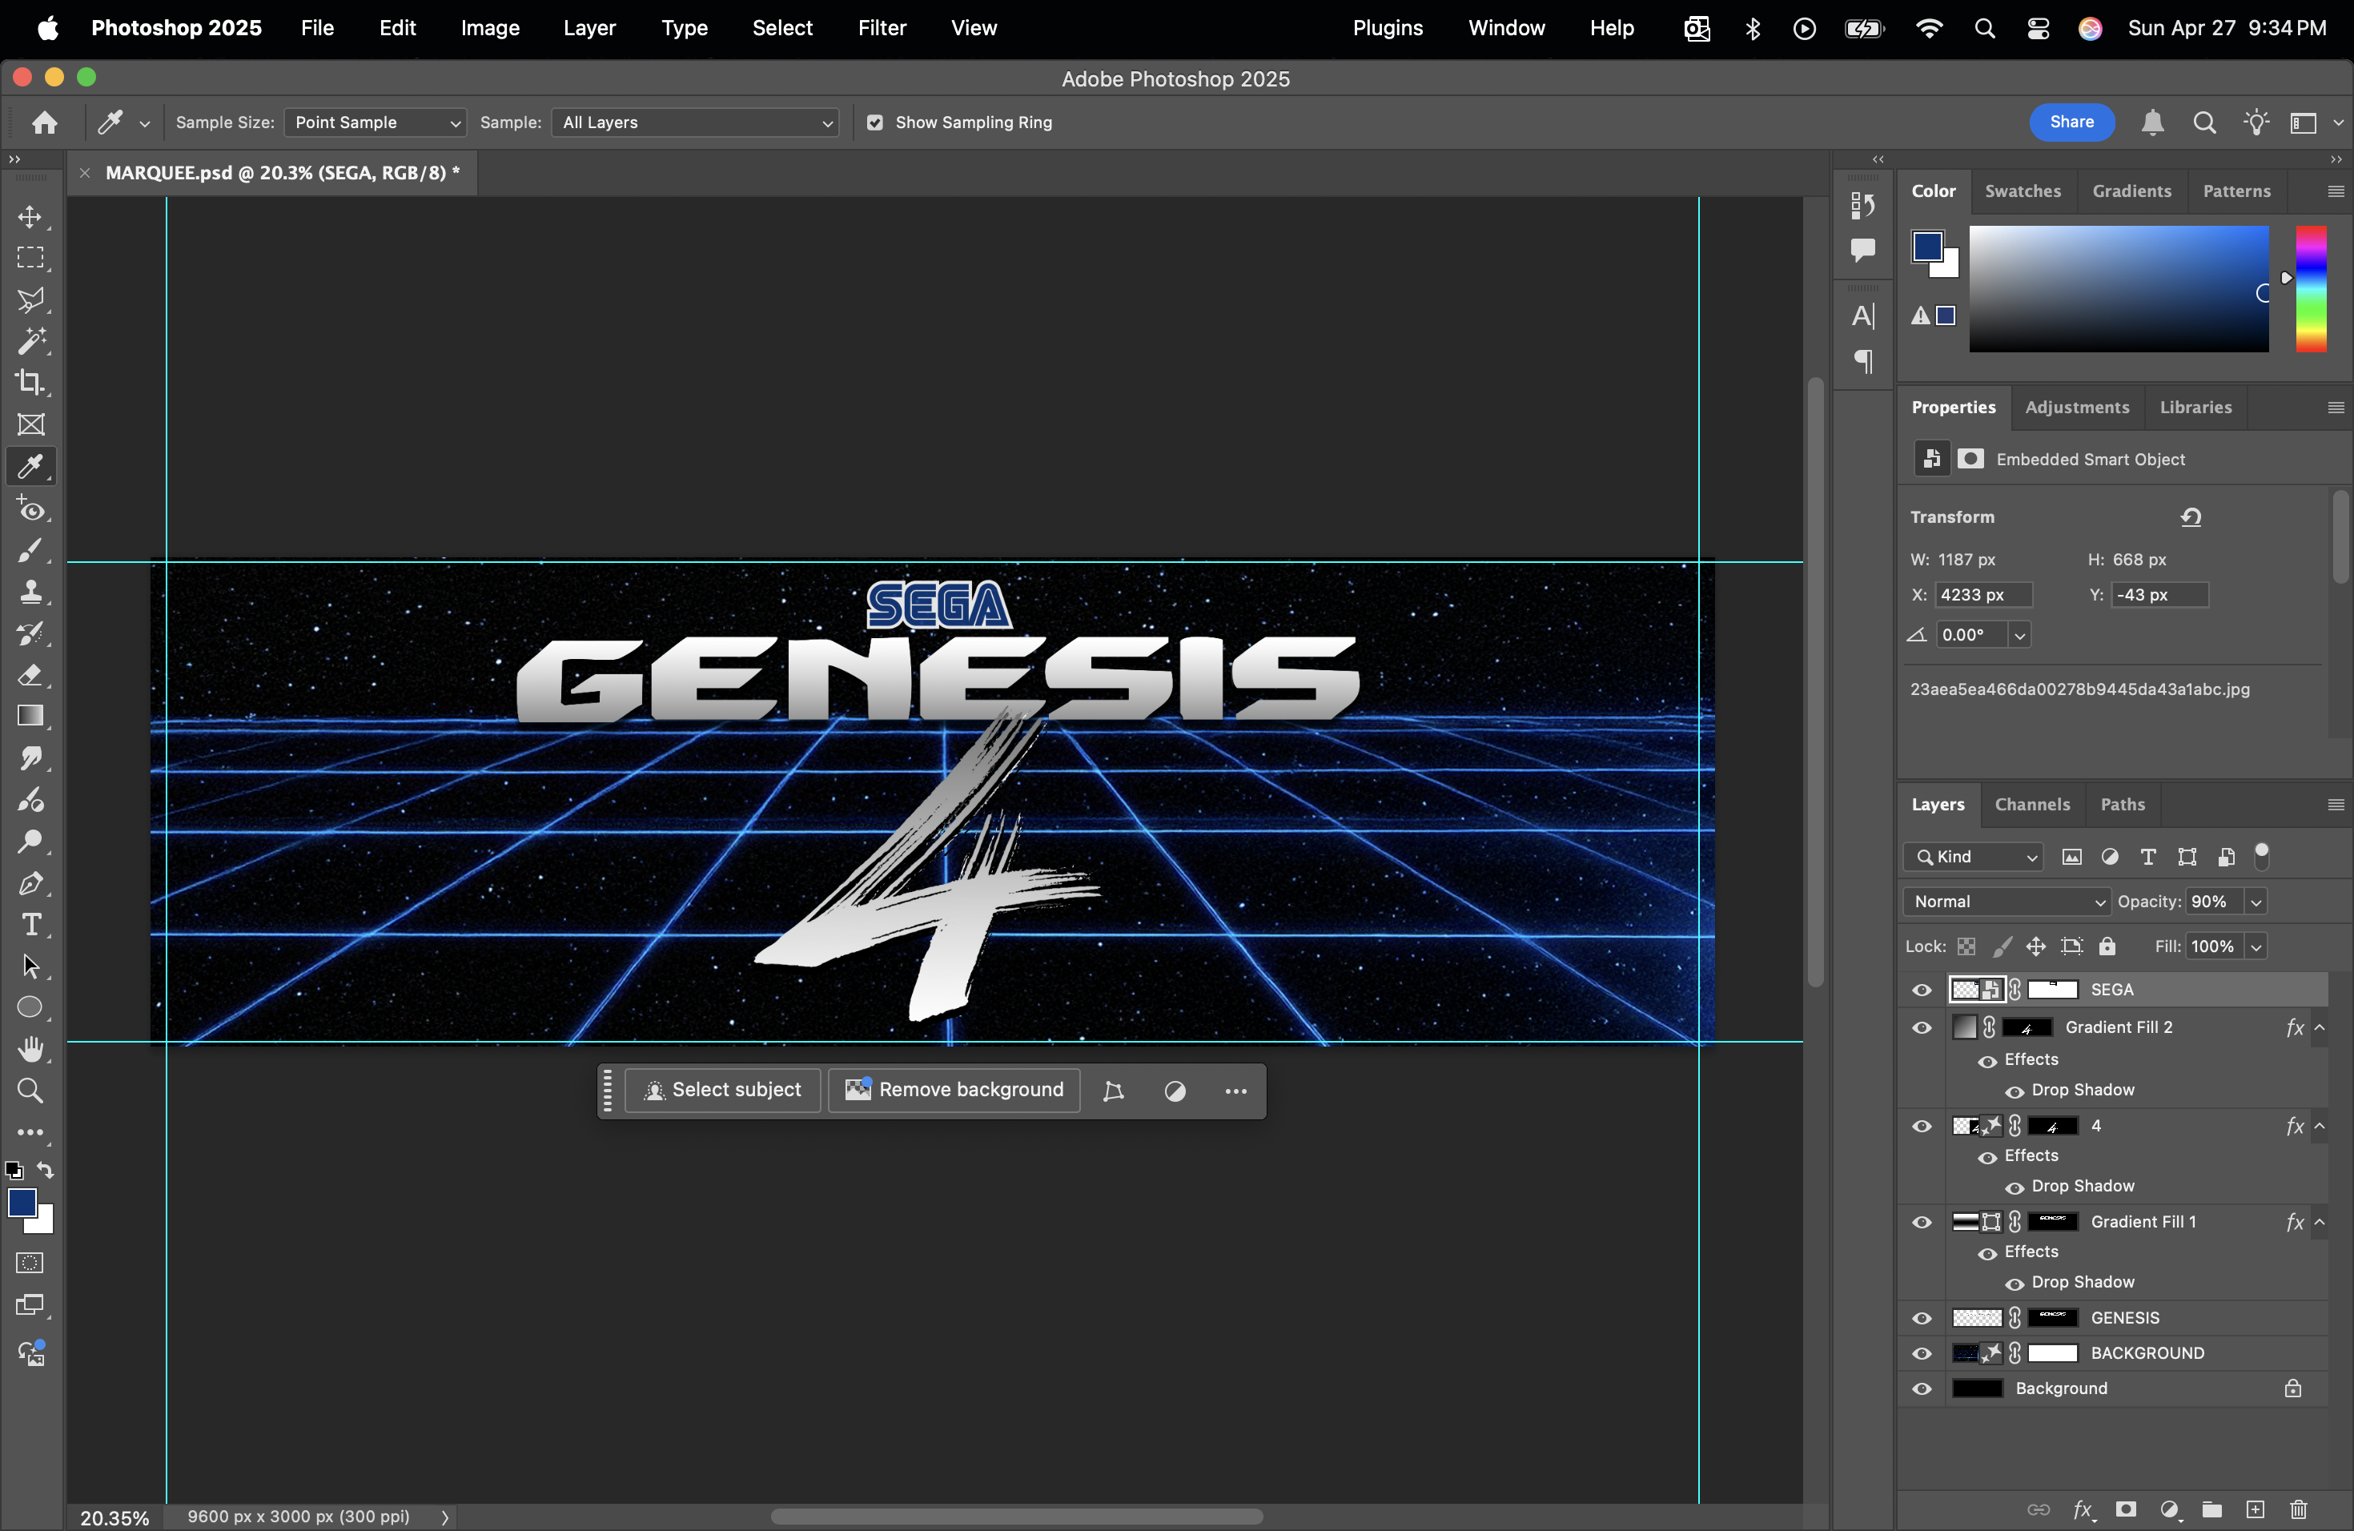Image resolution: width=2354 pixels, height=1531 pixels.
Task: Select the Eraser tool
Action: pyautogui.click(x=30, y=676)
